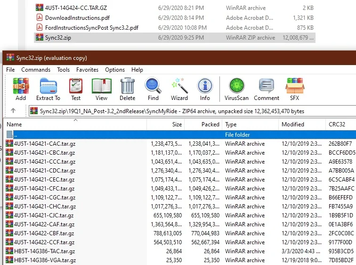
Task: Sort the list by Name column
Action: (76, 124)
